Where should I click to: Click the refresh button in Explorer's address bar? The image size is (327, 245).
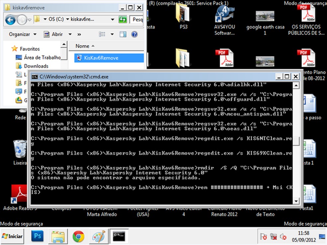pos(123,20)
